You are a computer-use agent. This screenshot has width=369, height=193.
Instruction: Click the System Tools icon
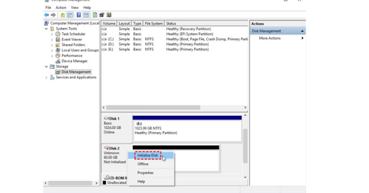tap(52, 29)
